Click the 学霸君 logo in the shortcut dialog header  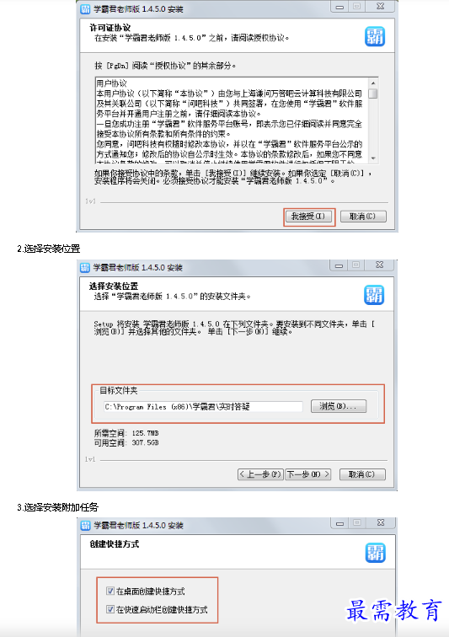[375, 553]
